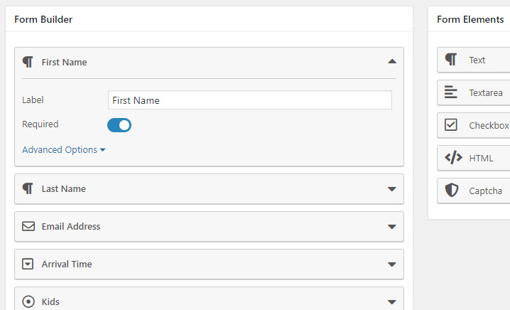Expand the Email Address field arrow
This screenshot has width=510, height=310.
click(x=391, y=227)
